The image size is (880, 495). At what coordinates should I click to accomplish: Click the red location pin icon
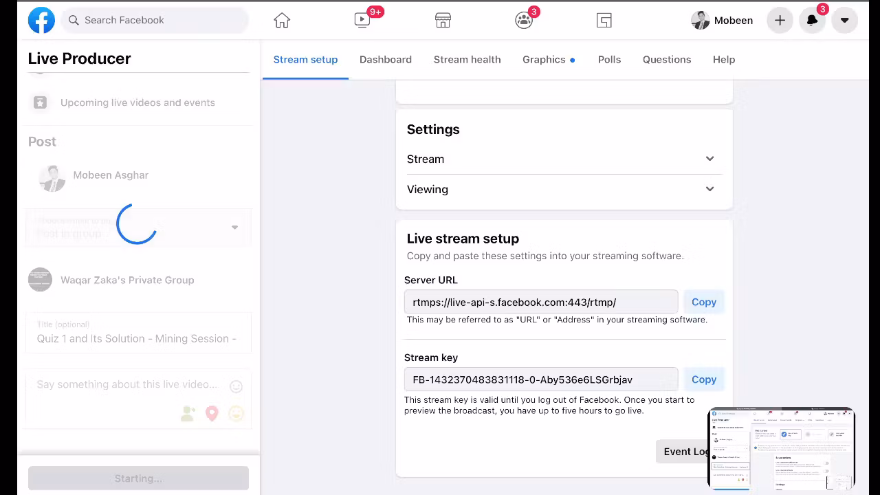point(212,413)
